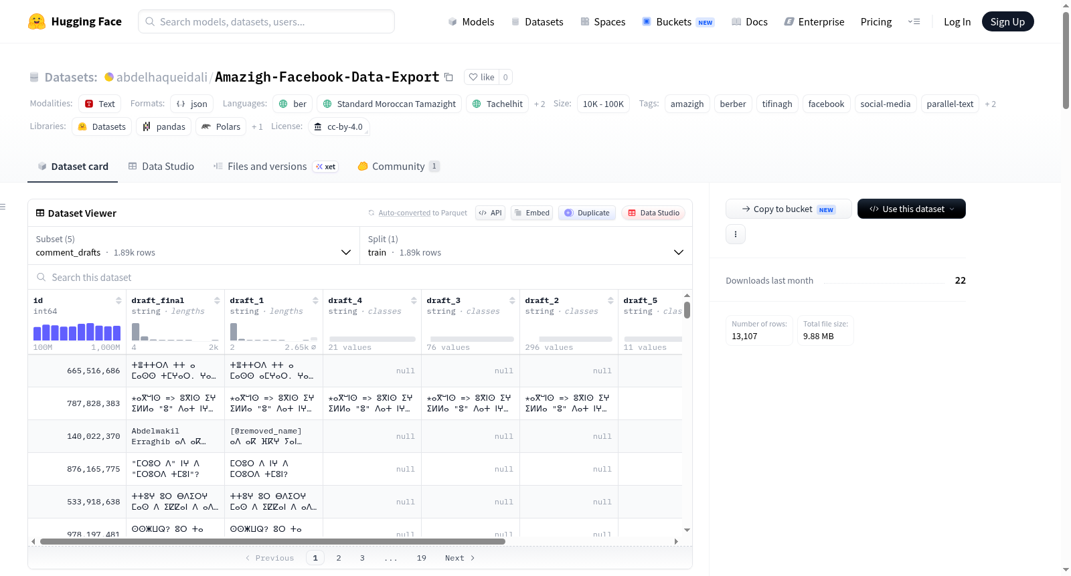The height and width of the screenshot is (576, 1071).
Task: Open the Hugging Face logo home link
Action: coord(75,21)
